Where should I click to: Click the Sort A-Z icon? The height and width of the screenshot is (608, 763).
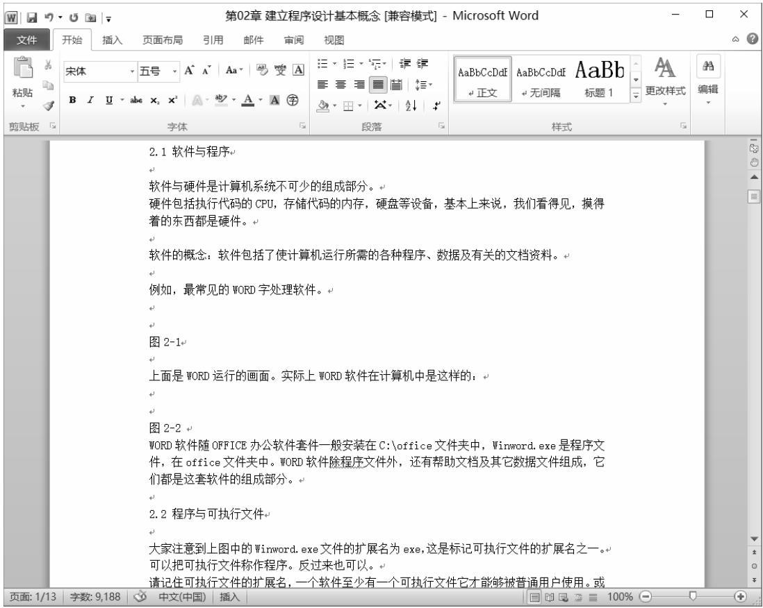point(411,105)
